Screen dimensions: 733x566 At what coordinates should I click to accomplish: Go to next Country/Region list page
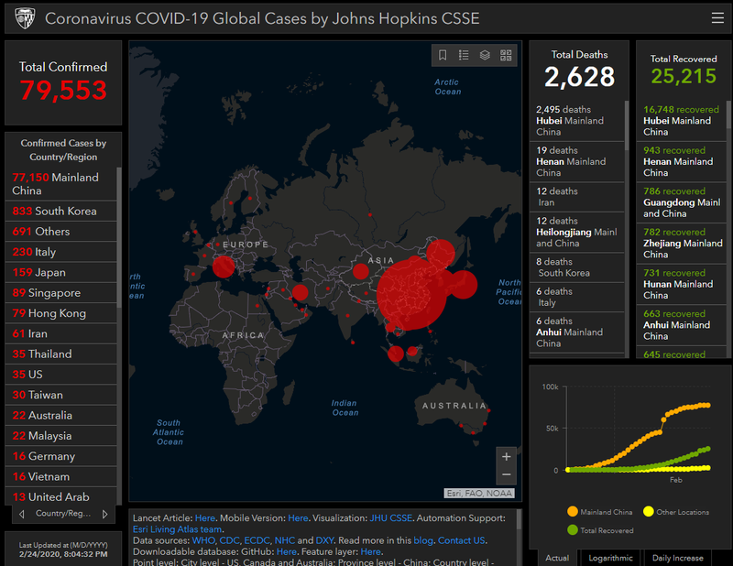coord(104,514)
